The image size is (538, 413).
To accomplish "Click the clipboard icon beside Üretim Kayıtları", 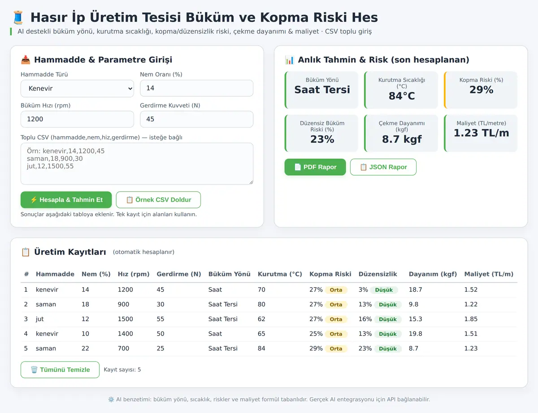I will point(26,252).
